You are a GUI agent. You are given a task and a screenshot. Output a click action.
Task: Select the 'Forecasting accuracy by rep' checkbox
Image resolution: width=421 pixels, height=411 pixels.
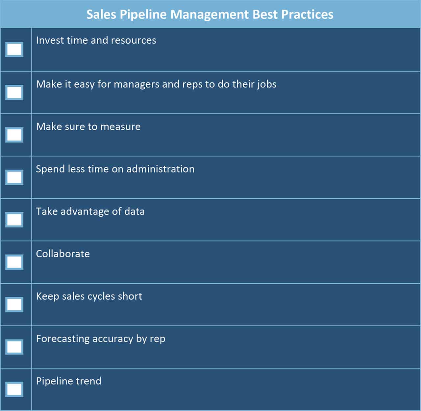14,347
